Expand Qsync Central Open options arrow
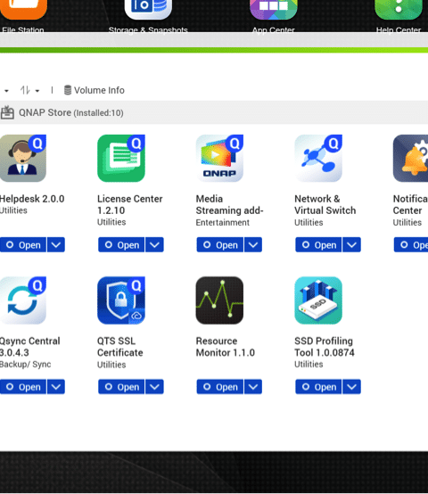428x494 pixels. (x=56, y=387)
